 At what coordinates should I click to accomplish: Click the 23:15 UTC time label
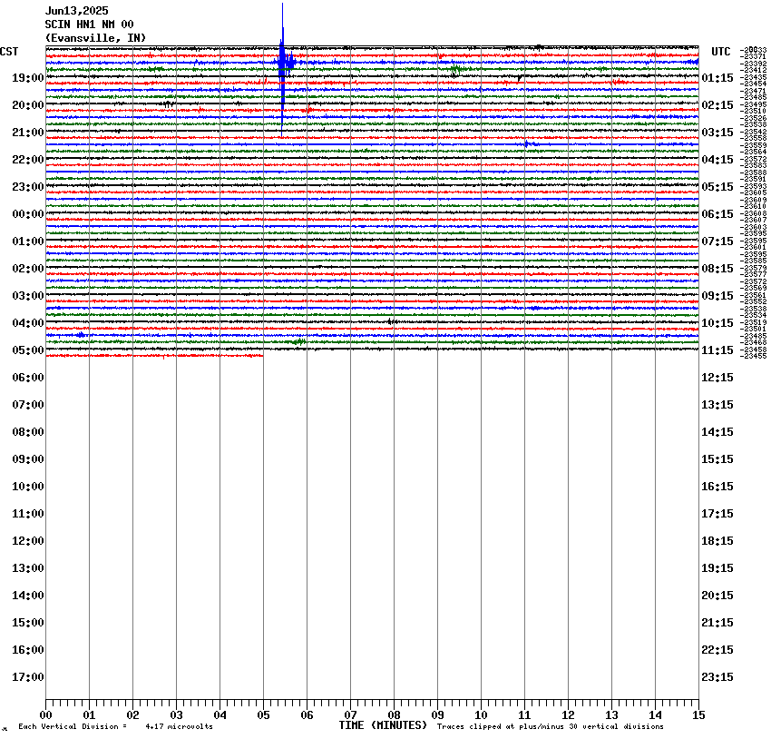click(717, 677)
